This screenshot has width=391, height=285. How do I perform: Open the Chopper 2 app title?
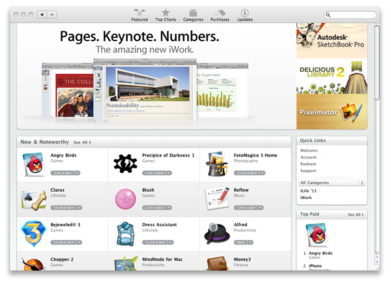[62, 260]
